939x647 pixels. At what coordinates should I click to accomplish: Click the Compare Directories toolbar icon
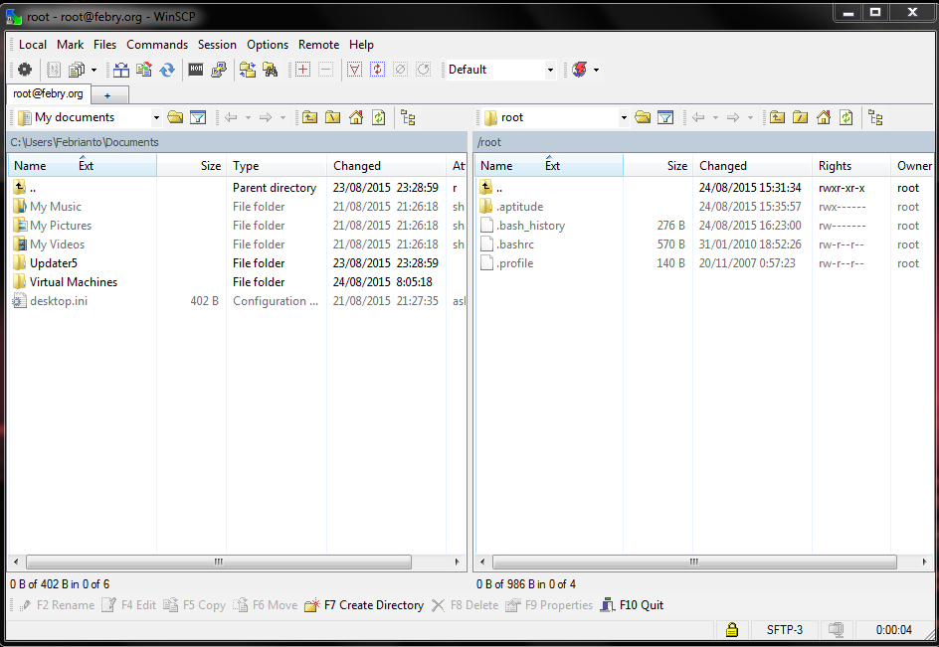[121, 70]
